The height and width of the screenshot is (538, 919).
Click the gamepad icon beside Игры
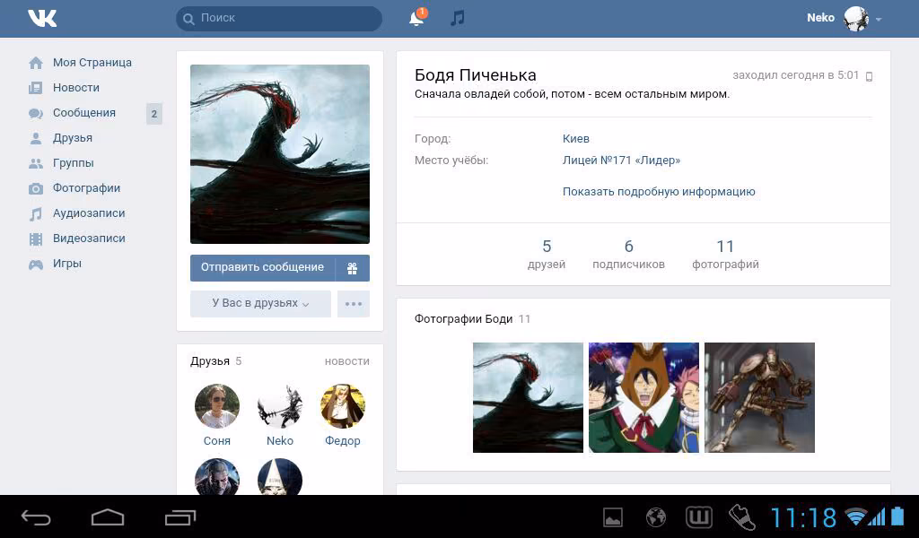(x=36, y=264)
